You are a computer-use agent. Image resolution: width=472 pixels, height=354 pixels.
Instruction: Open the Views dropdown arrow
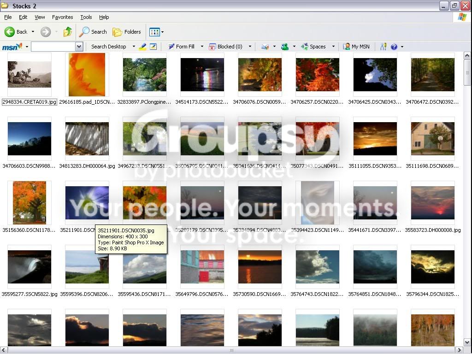point(163,32)
